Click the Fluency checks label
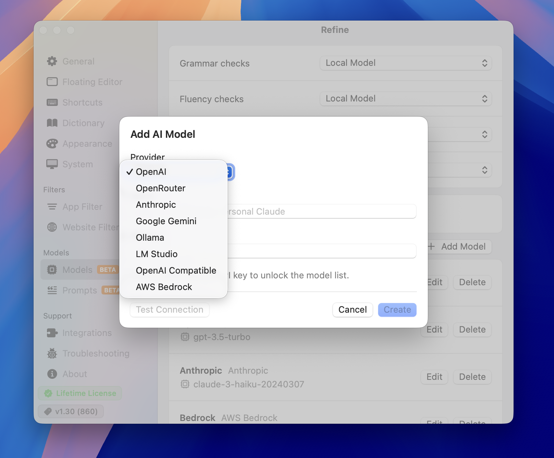The image size is (554, 458). click(x=212, y=99)
